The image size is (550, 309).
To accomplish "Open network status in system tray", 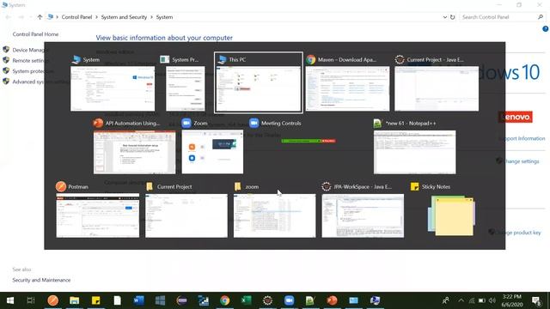I will click(x=472, y=300).
